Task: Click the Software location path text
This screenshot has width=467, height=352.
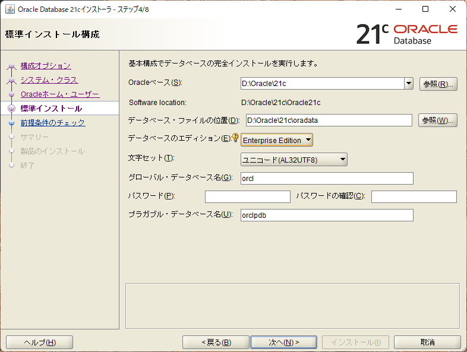Action: click(281, 103)
